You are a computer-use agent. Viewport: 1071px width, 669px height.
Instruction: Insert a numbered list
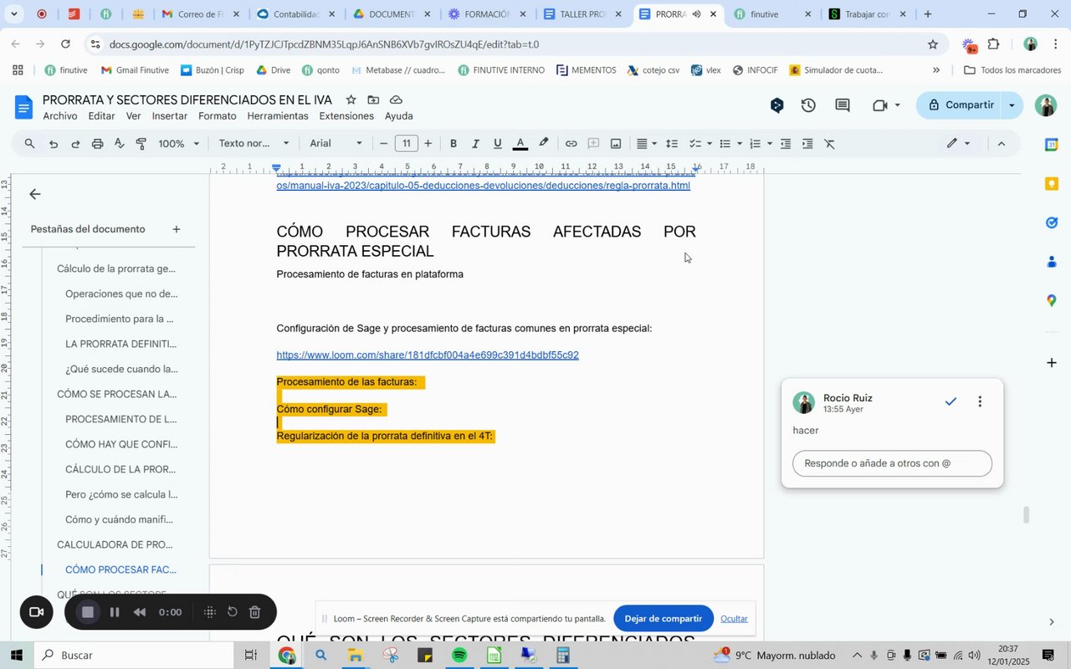755,144
